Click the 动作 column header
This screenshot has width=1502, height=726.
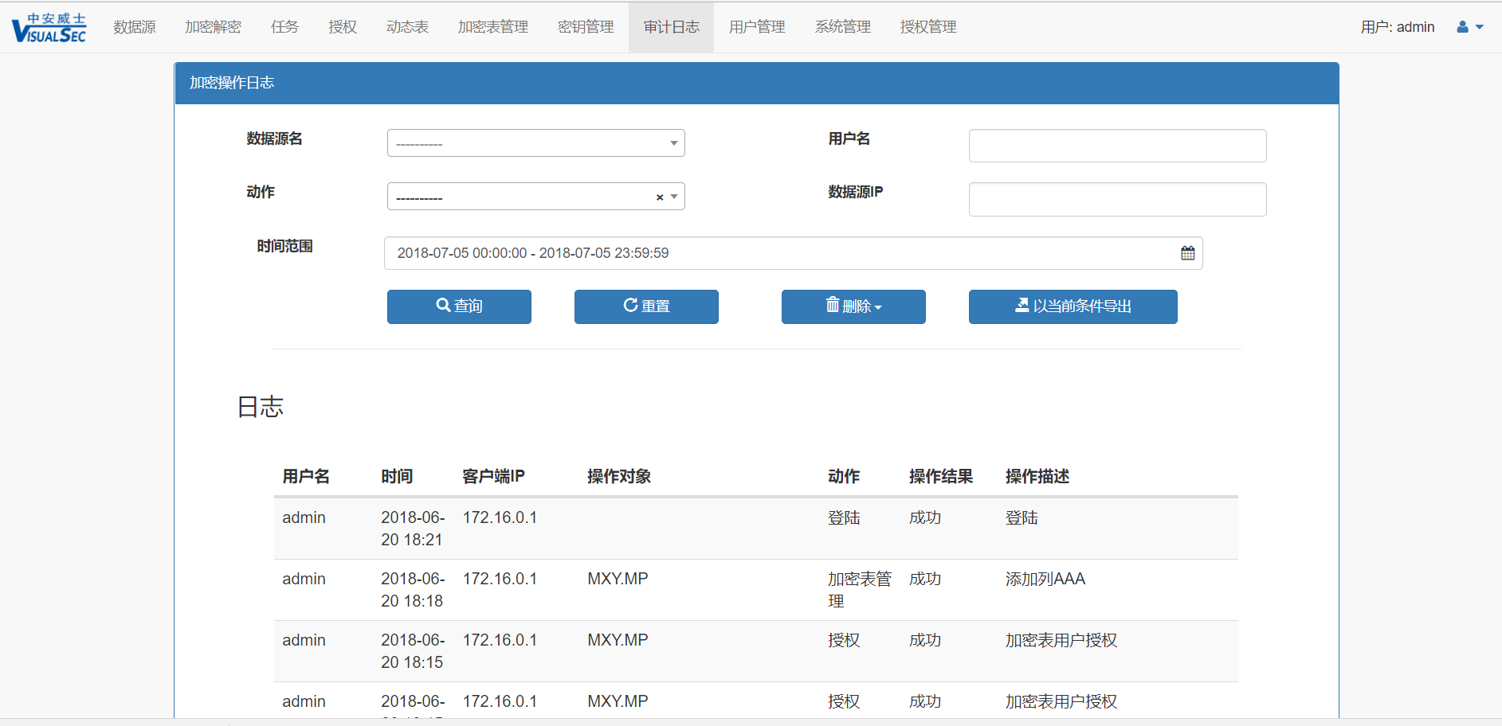844,476
